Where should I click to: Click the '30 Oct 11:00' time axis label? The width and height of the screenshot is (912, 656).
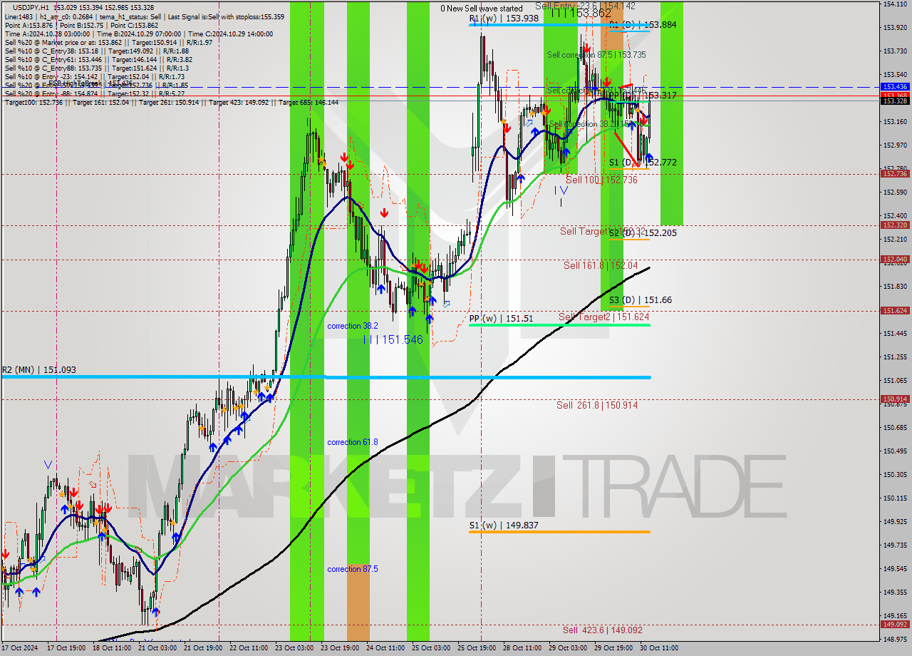(658, 648)
